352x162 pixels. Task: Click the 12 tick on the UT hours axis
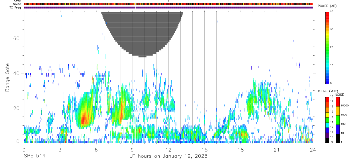[169, 150]
